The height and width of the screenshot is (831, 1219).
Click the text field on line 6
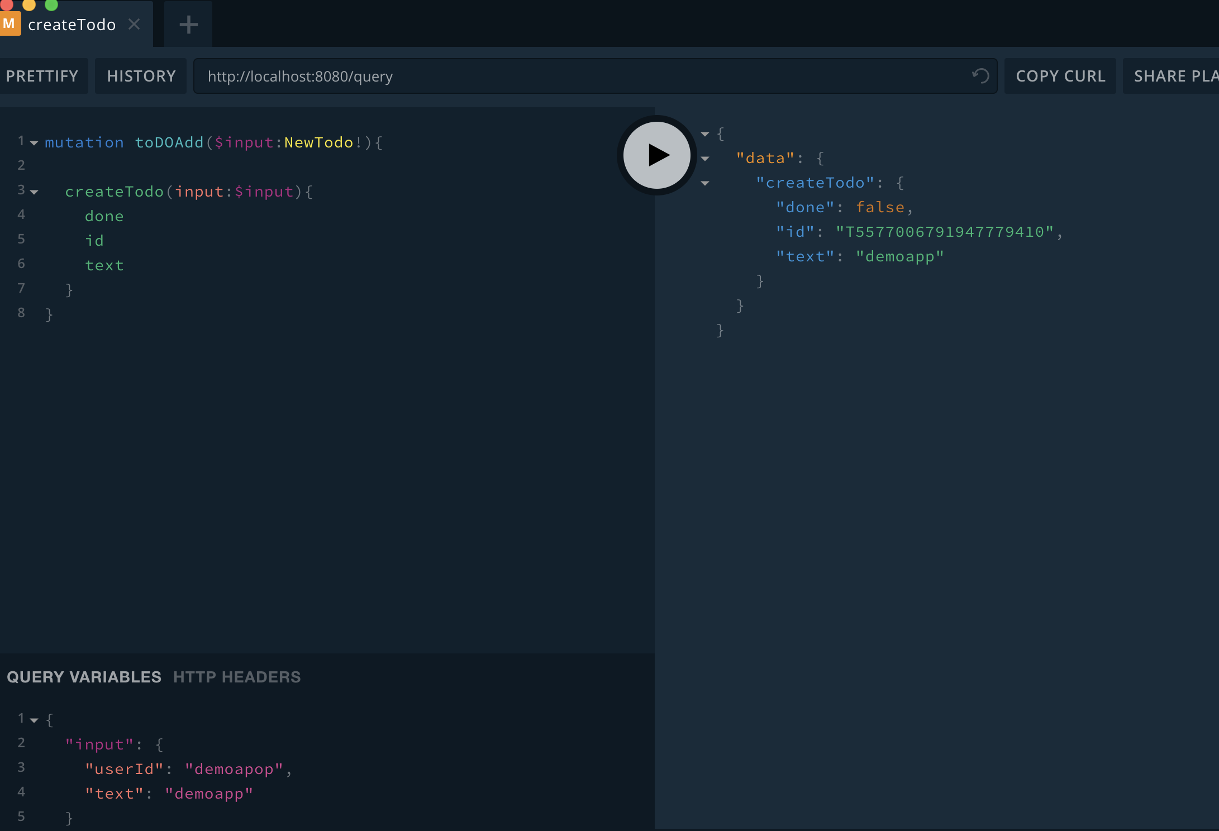coord(104,265)
